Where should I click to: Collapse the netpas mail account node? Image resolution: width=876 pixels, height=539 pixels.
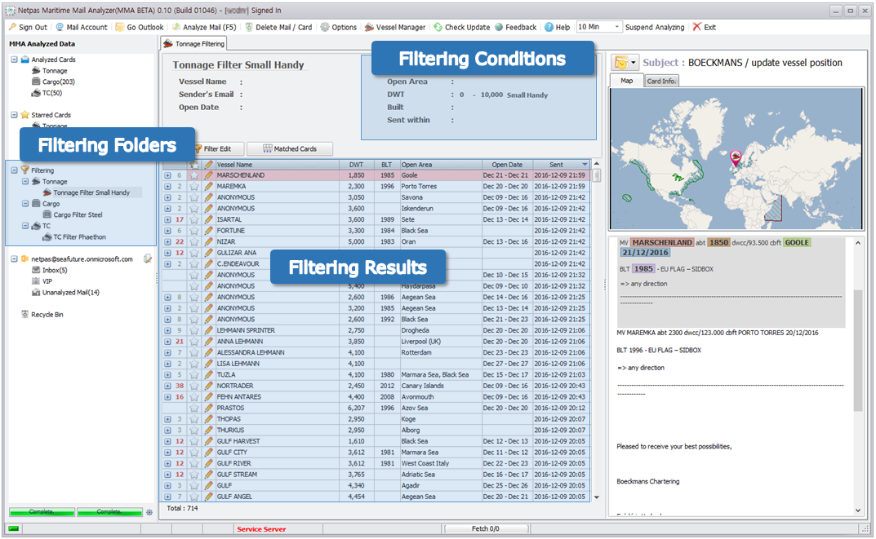[14, 258]
